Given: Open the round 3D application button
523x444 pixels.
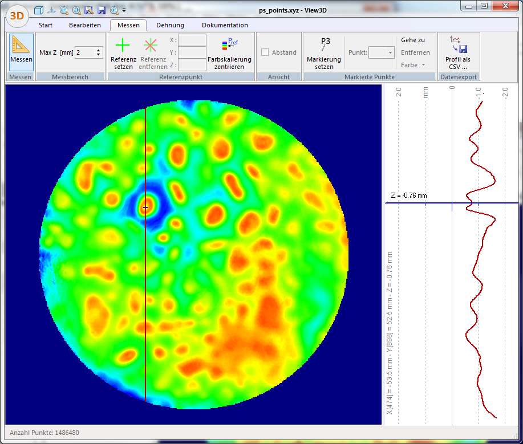Looking at the screenshot, I should pyautogui.click(x=18, y=15).
